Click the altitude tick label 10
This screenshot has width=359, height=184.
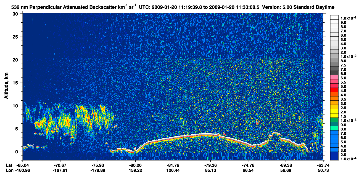coord(16,105)
